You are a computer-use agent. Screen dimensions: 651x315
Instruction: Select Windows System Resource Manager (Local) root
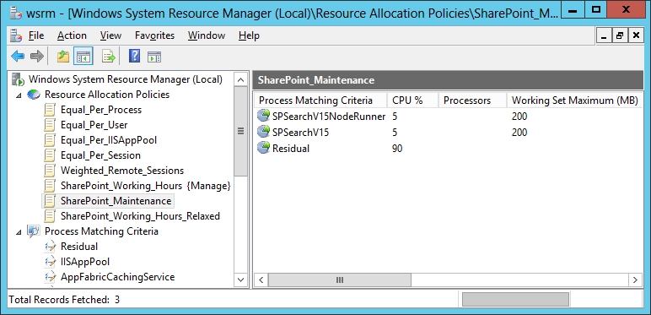coord(126,79)
